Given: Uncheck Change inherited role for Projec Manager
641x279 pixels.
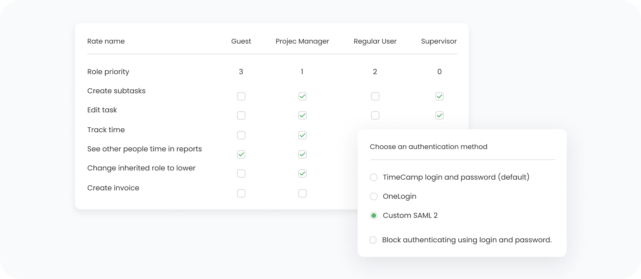Looking at the screenshot, I should point(303,174).
